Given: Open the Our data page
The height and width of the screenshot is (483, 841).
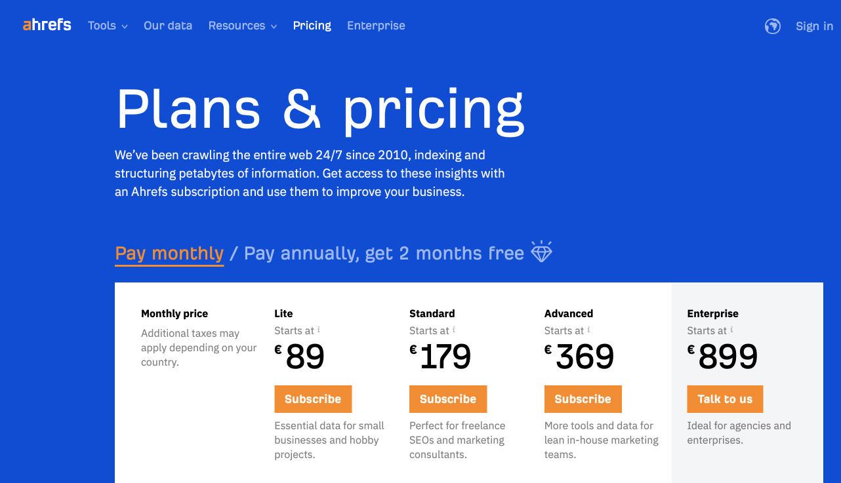Looking at the screenshot, I should (x=168, y=26).
